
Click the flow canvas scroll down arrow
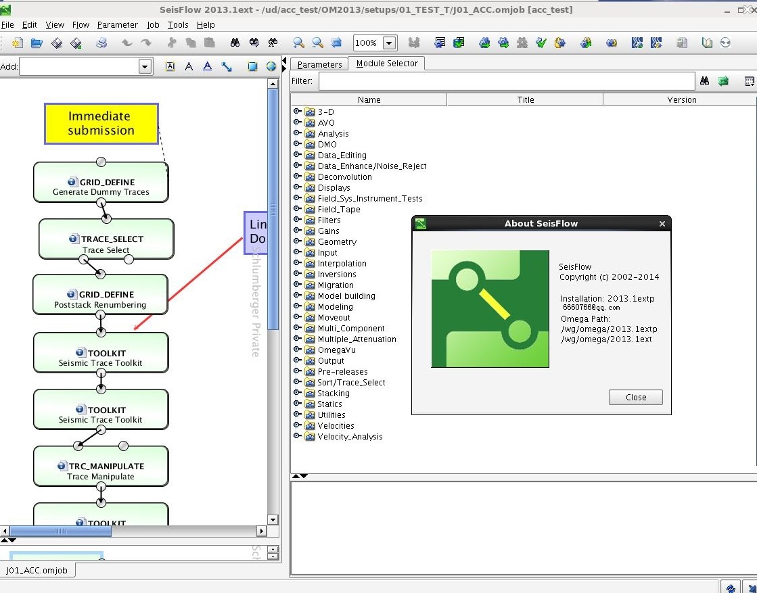(273, 520)
